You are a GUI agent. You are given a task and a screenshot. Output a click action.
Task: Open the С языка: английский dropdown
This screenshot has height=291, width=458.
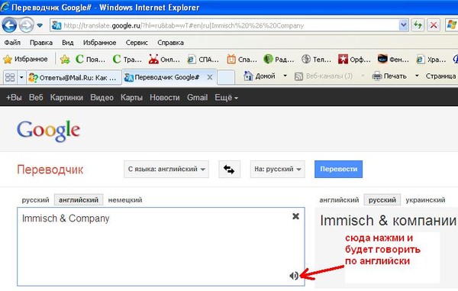click(x=166, y=169)
